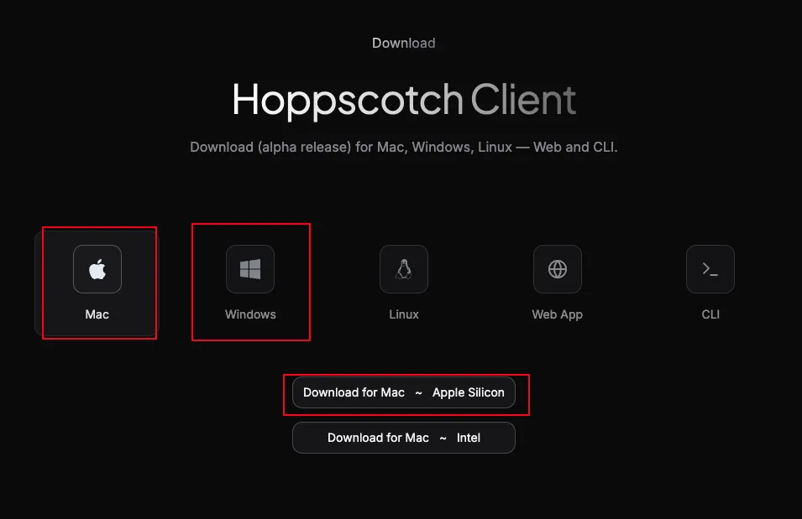Click the Hoppscotch Client heading
The height and width of the screenshot is (519, 802).
[x=404, y=100]
